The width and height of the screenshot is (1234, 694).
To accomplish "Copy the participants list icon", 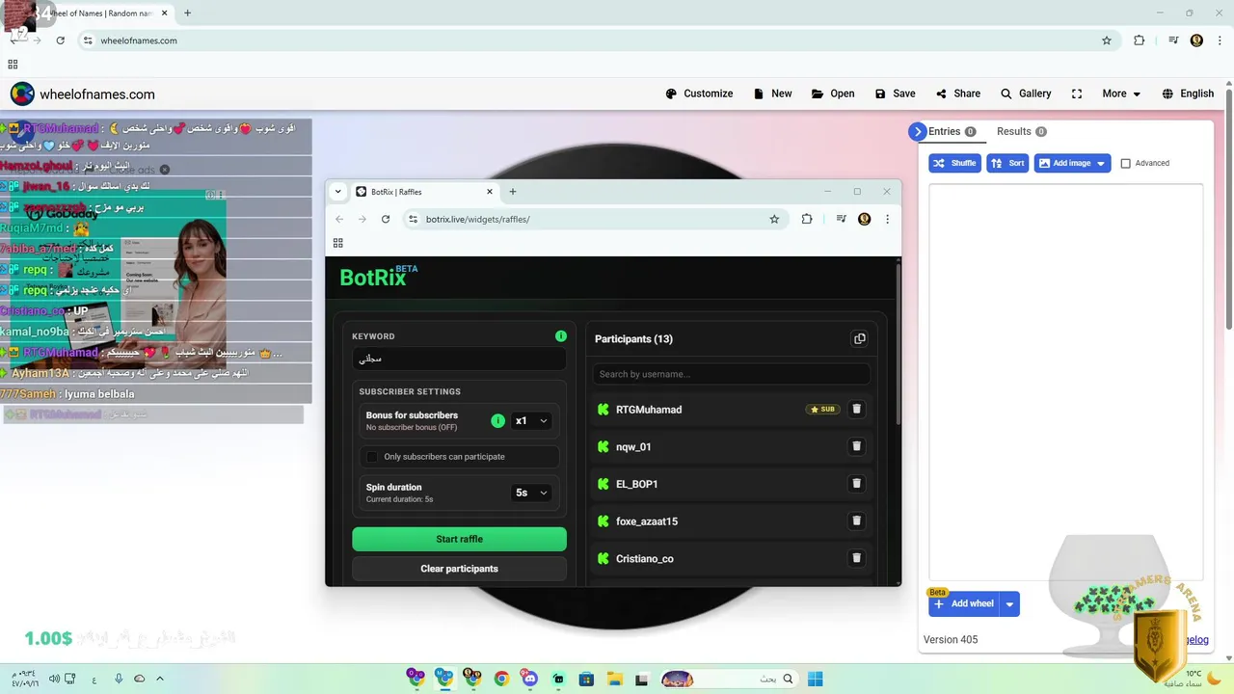I will [860, 338].
